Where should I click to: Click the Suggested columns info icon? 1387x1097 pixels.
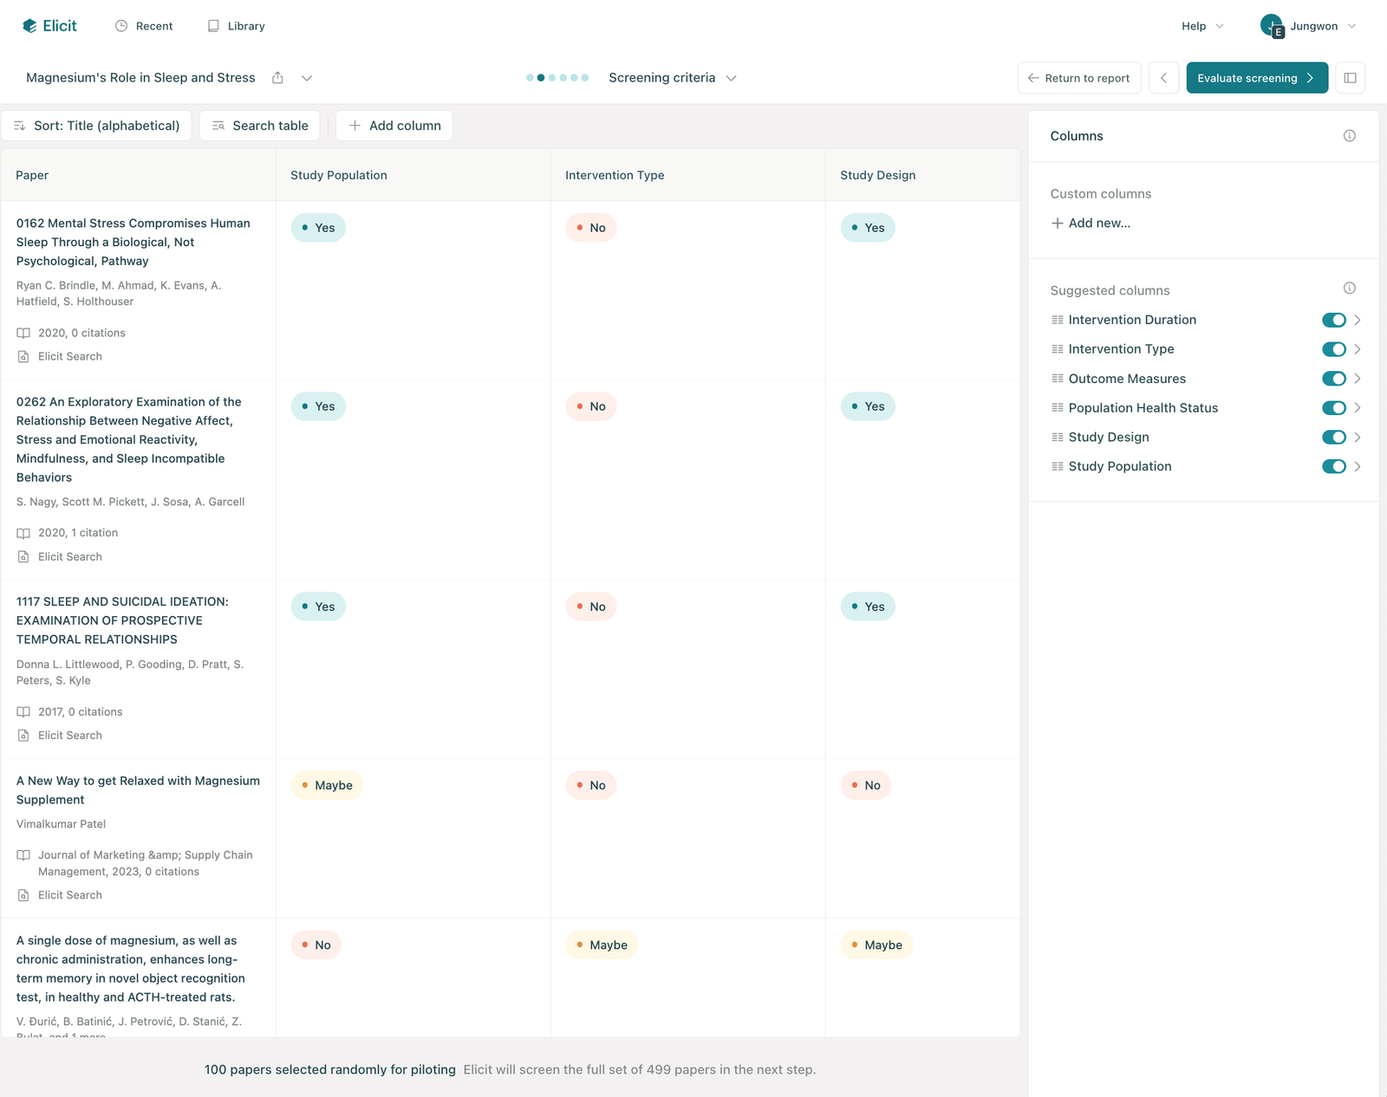(1349, 289)
